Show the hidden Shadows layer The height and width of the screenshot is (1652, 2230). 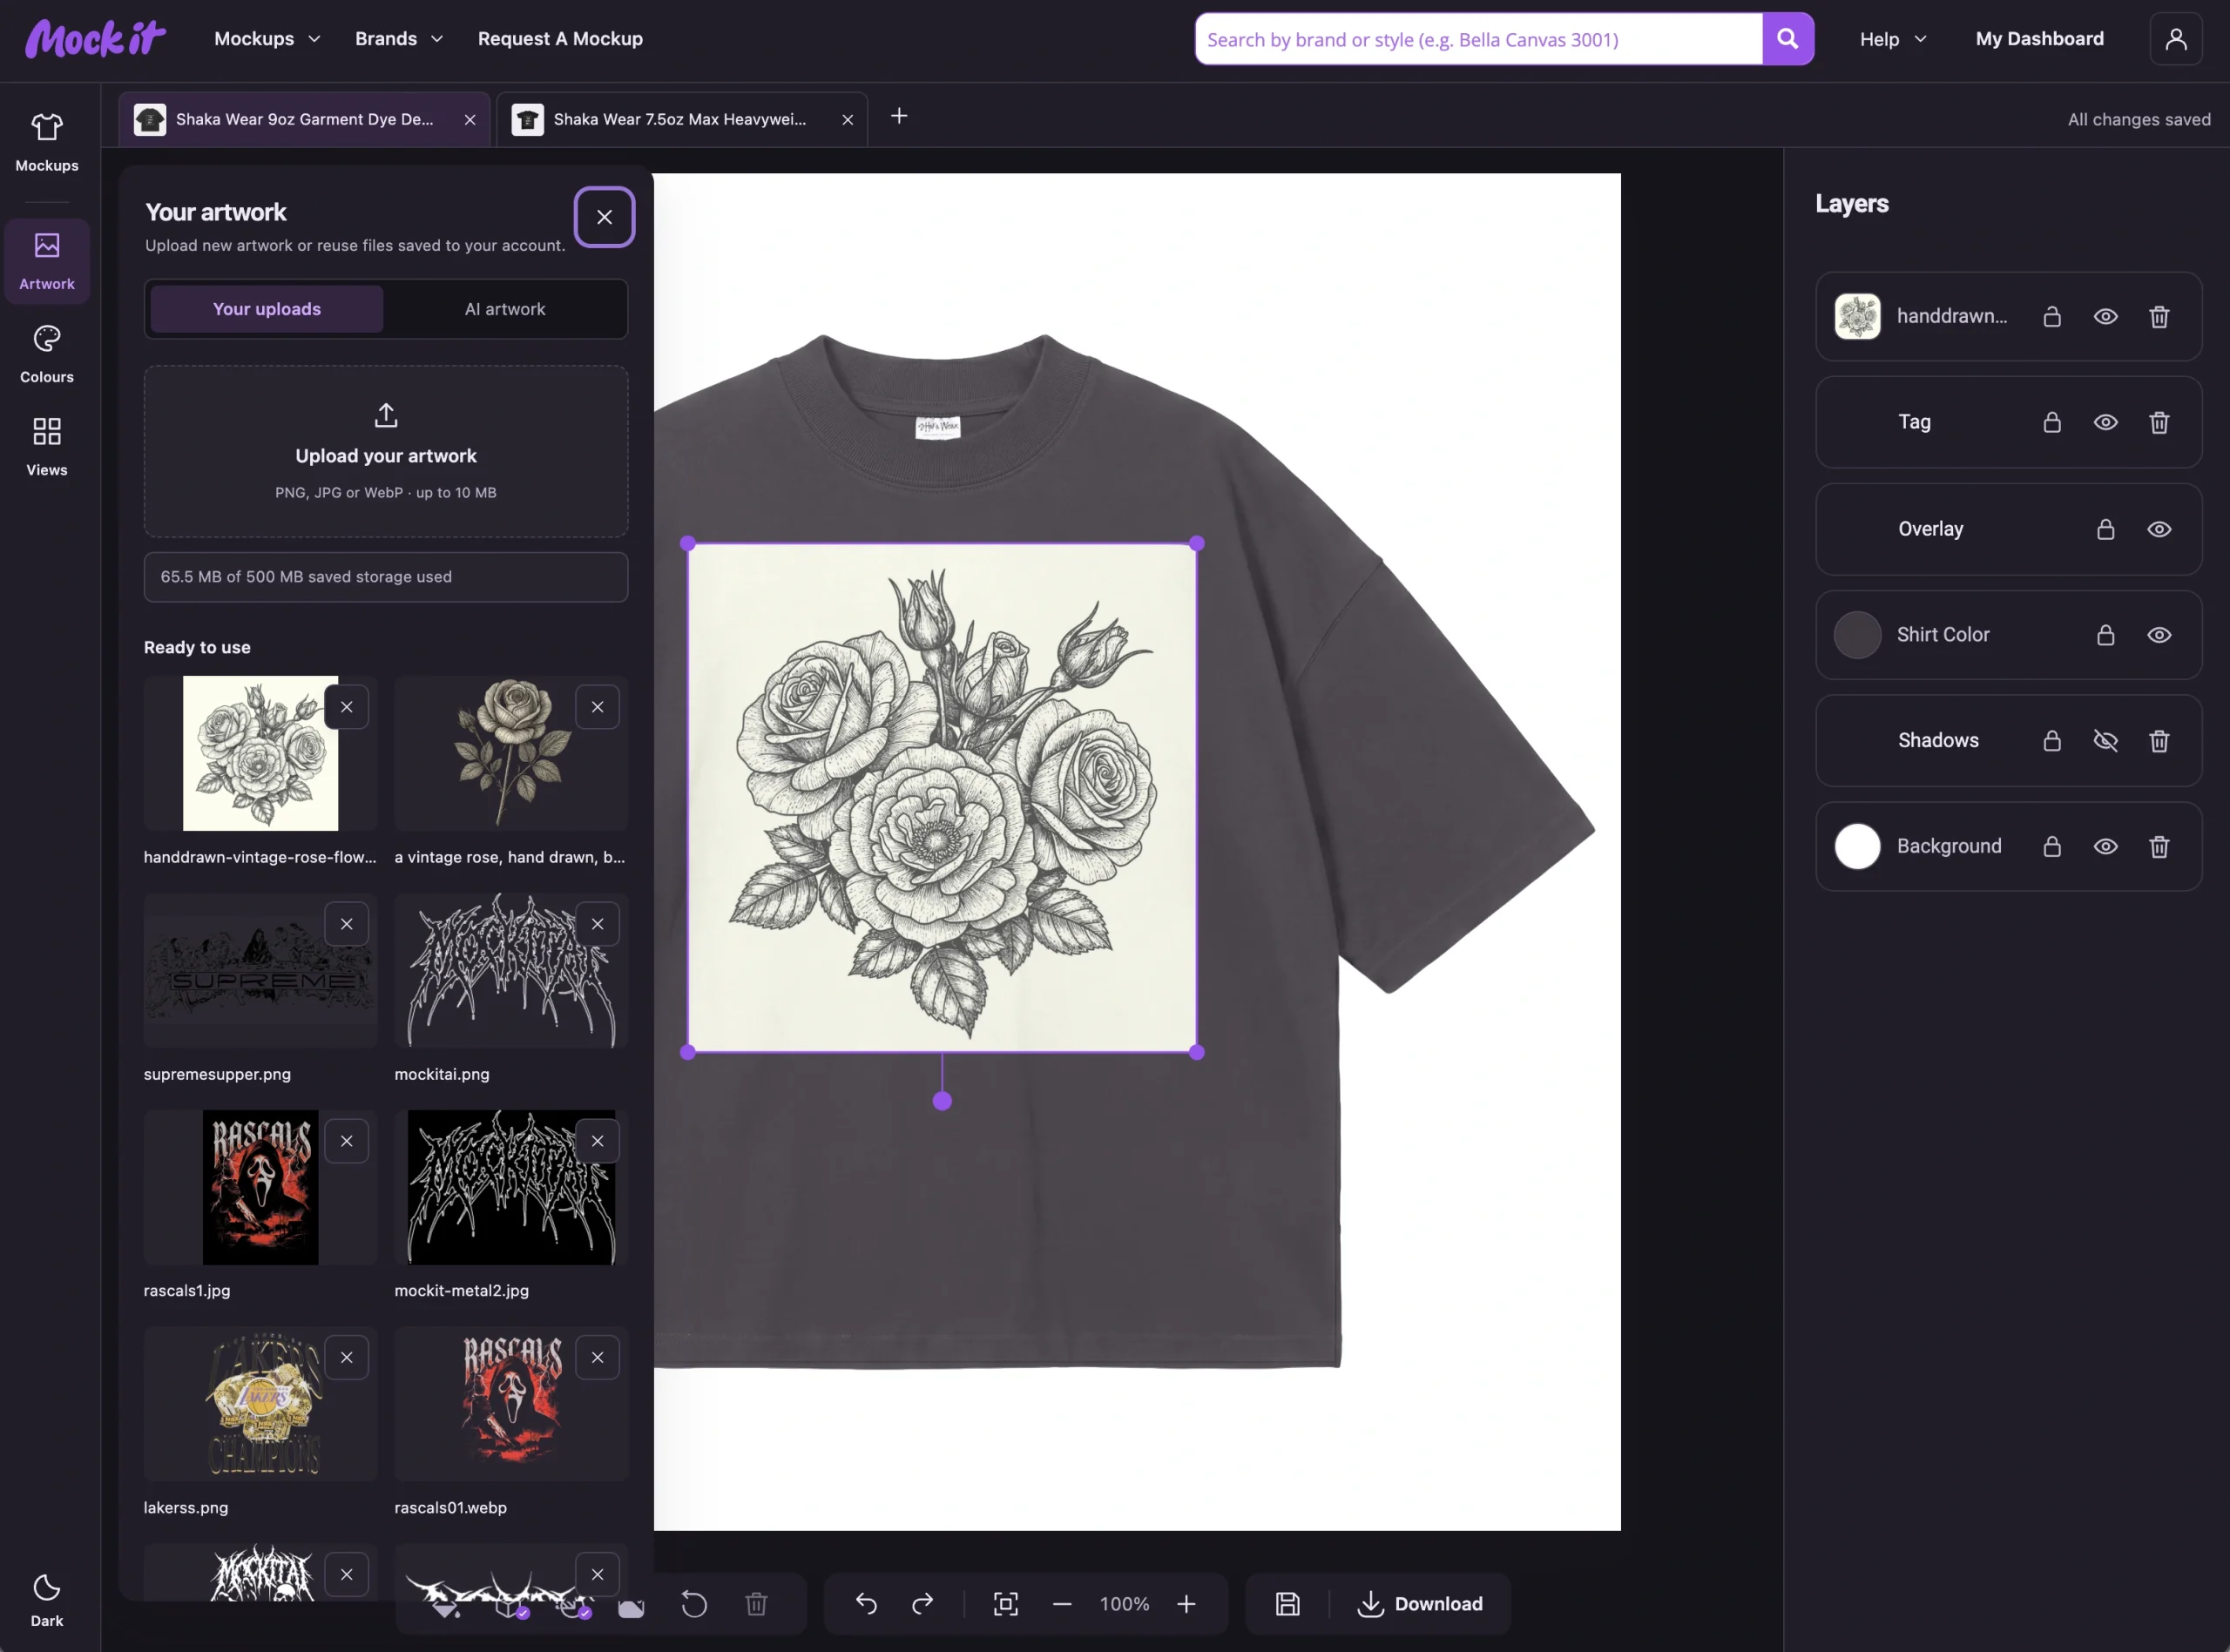pos(2106,741)
